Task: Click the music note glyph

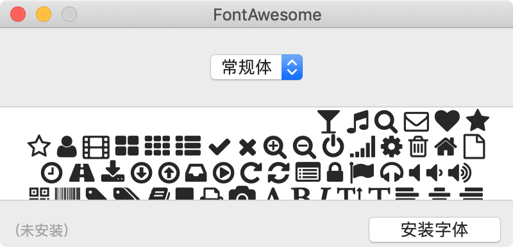Action: (358, 122)
